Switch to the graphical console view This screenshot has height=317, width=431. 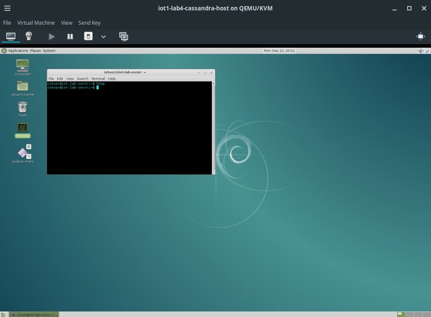[x=10, y=36]
